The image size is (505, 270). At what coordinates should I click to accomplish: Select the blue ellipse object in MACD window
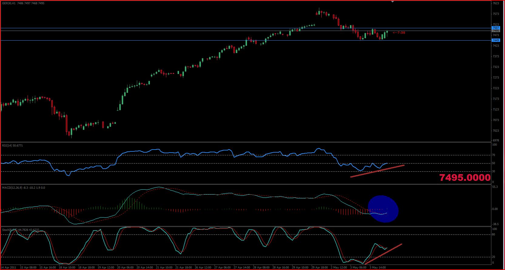pyautogui.click(x=383, y=209)
